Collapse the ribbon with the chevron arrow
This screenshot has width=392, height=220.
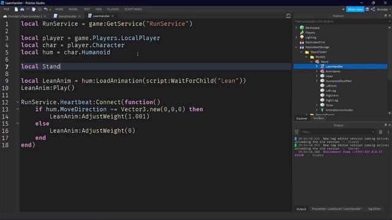[343, 9]
